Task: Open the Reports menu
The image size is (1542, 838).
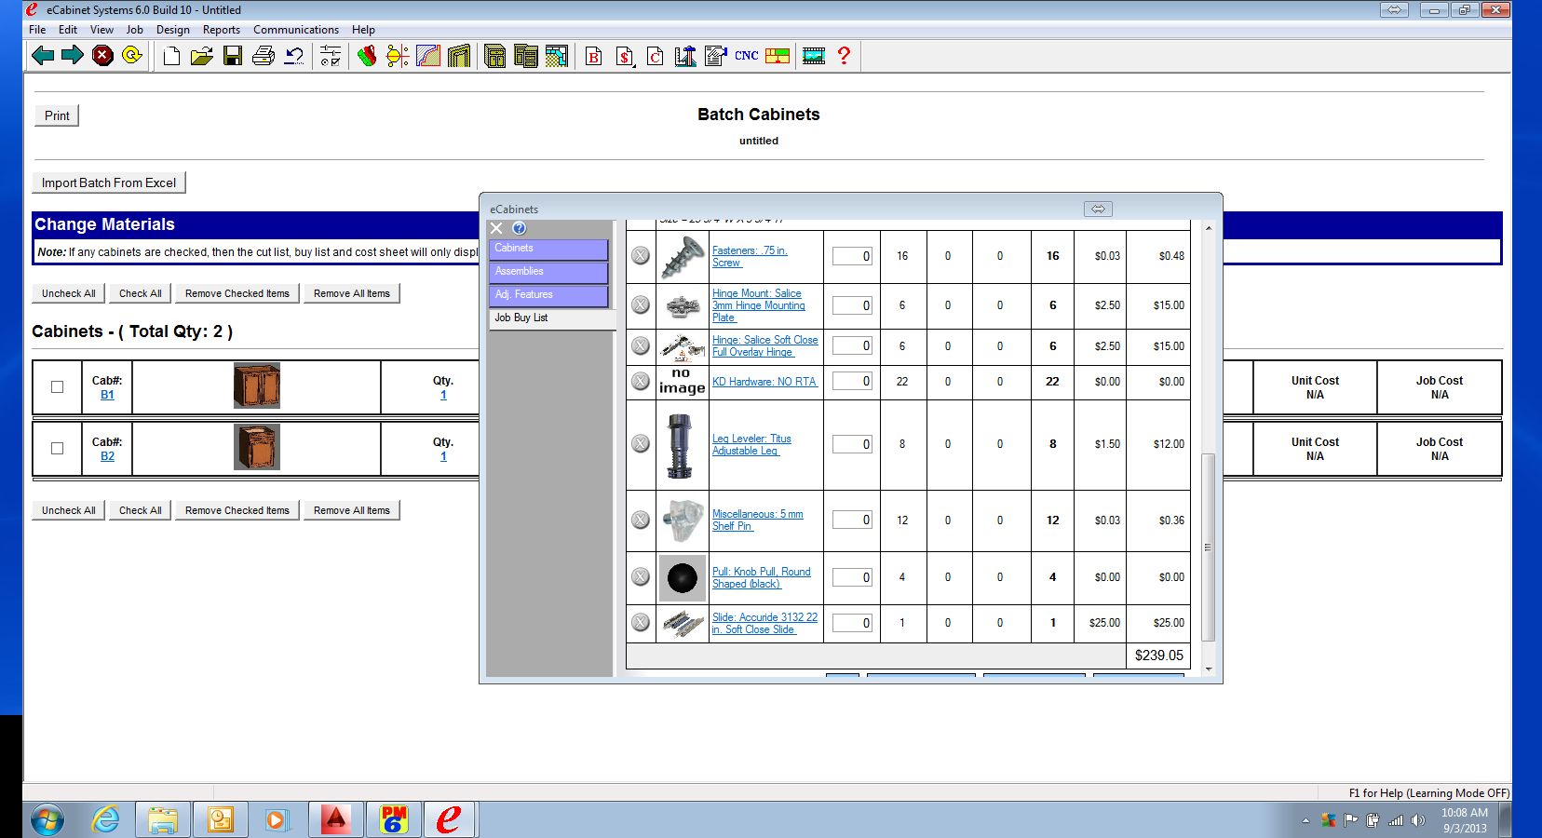Action: point(221,30)
